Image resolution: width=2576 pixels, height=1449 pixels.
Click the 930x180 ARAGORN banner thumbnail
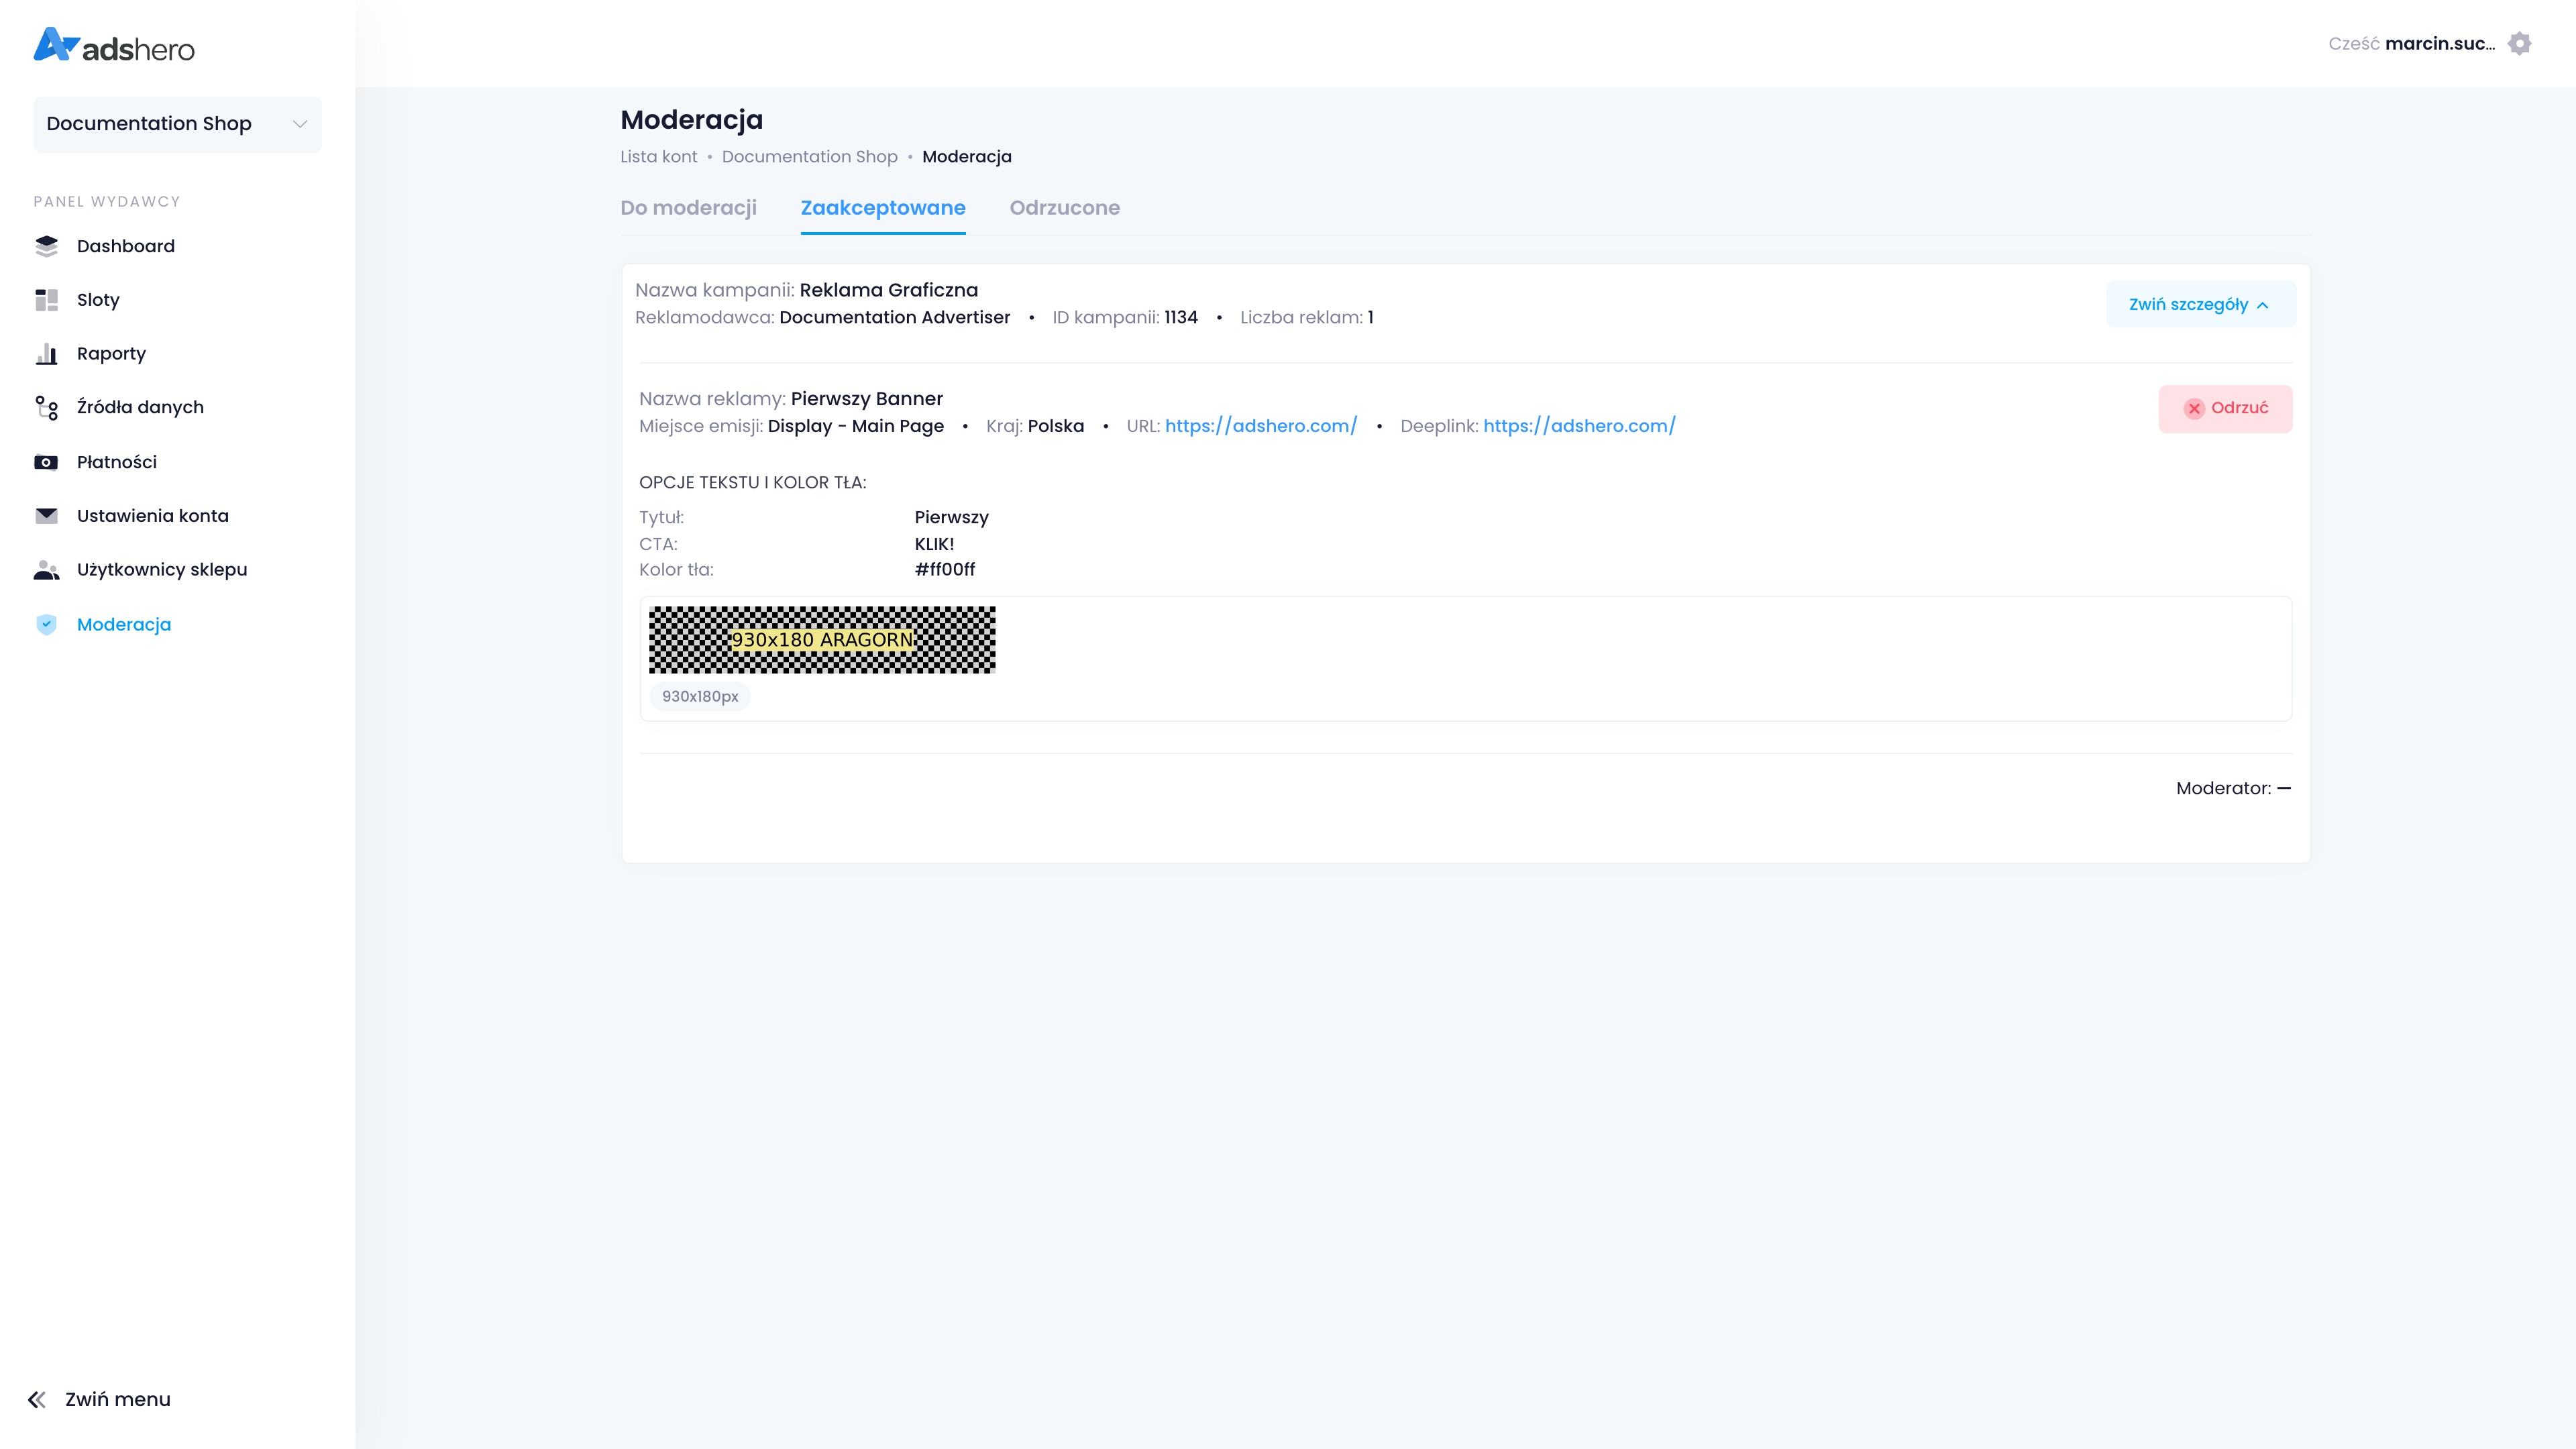(821, 640)
